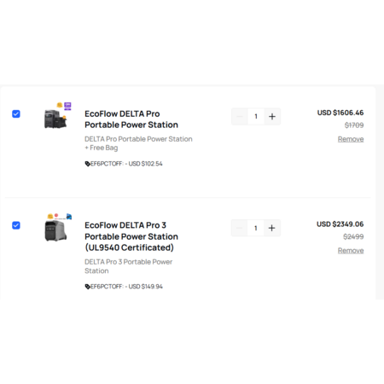Open EcoFlow DELTA Pro 3 product thumbnail
This screenshot has height=384, width=384.
tap(58, 227)
